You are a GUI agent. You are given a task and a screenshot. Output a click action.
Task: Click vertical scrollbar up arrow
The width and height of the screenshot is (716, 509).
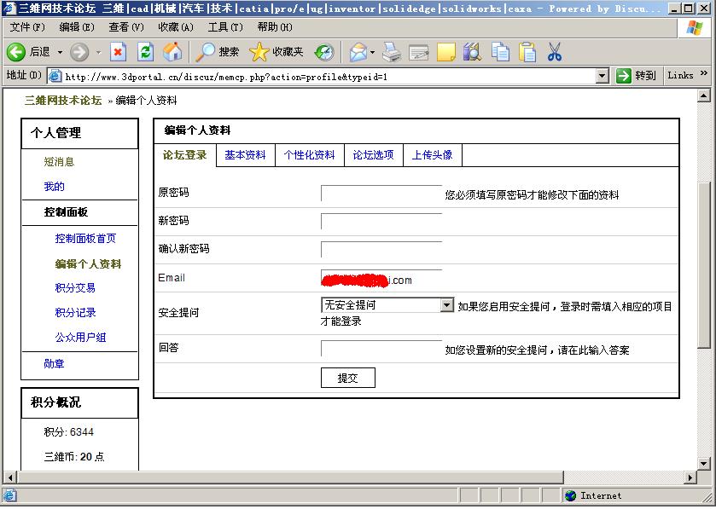click(x=704, y=95)
